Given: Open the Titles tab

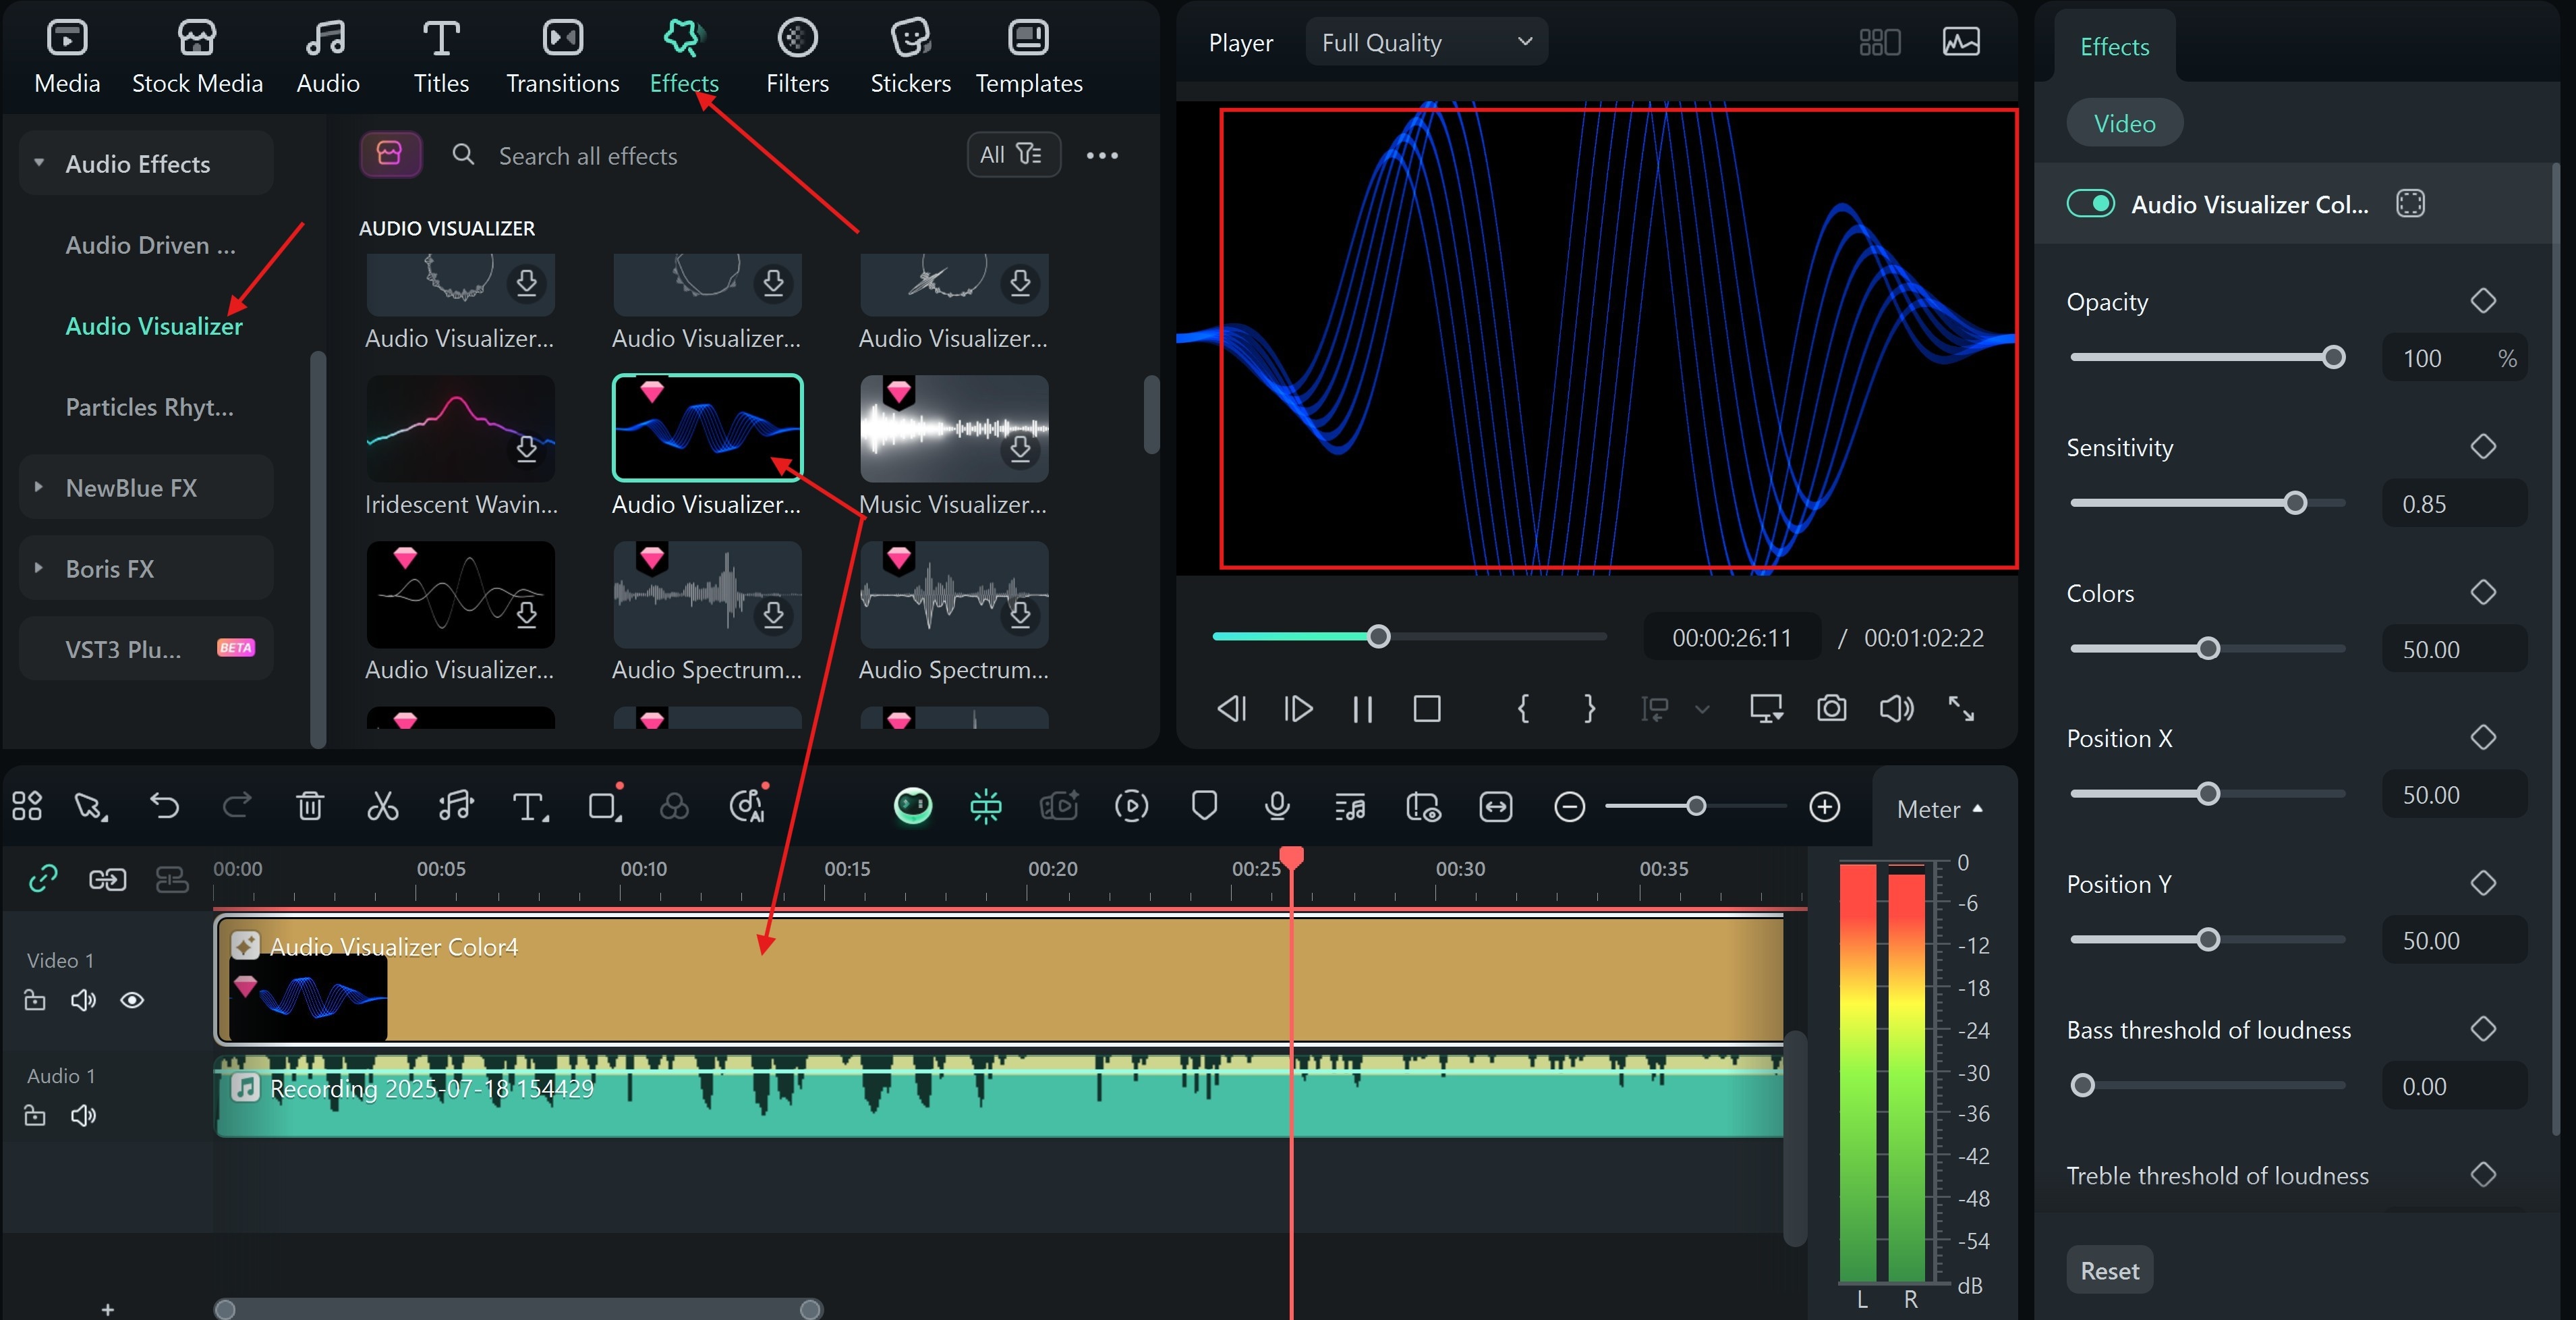Looking at the screenshot, I should [x=441, y=57].
